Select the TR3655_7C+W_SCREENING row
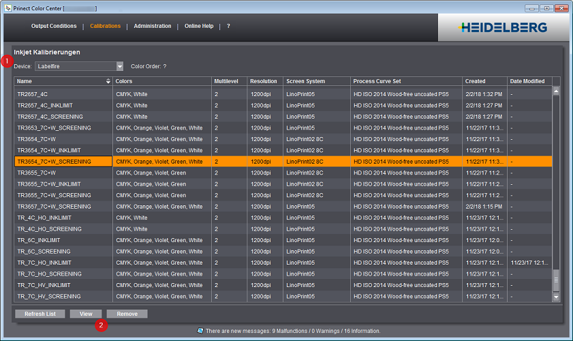The image size is (573, 341). (283, 195)
